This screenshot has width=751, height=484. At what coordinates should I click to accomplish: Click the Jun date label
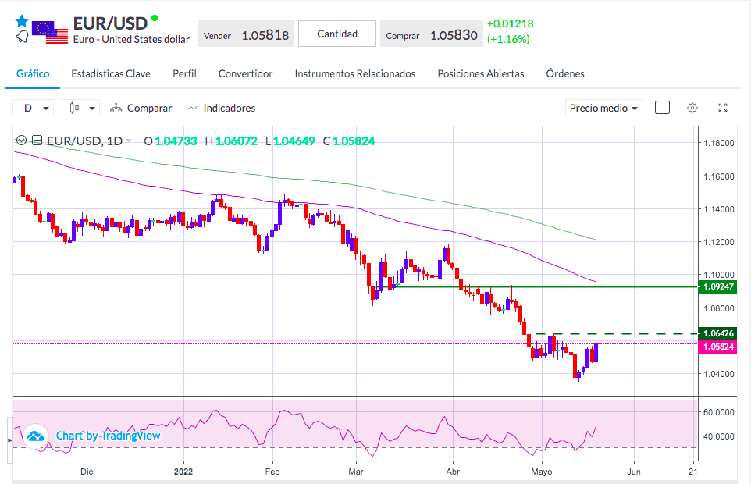click(x=634, y=472)
